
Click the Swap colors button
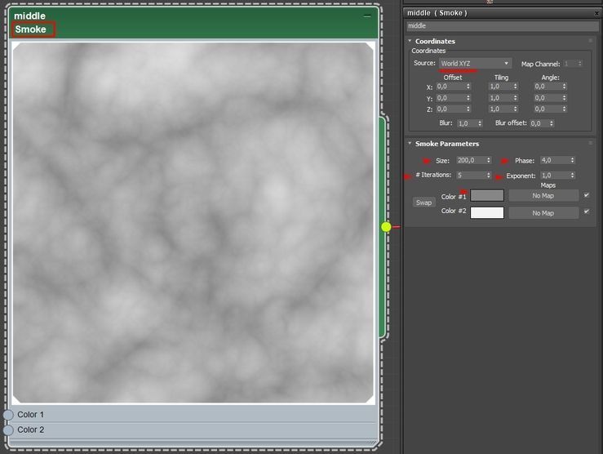(423, 203)
